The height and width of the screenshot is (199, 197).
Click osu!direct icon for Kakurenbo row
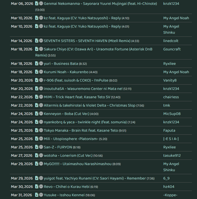coord(41,72)
